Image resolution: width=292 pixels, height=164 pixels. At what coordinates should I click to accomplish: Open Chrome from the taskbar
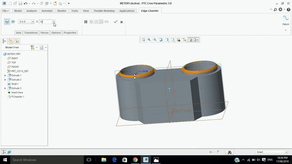pos(135,160)
